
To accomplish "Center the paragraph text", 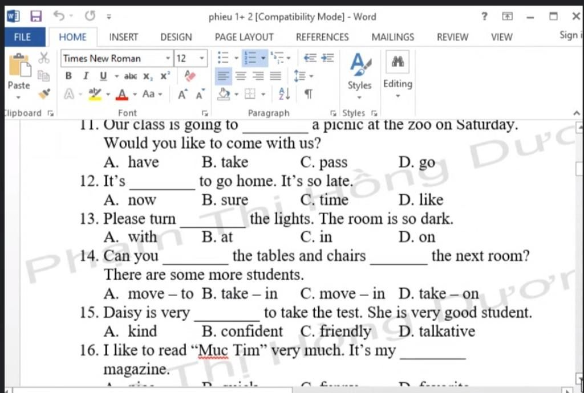I will (241, 76).
